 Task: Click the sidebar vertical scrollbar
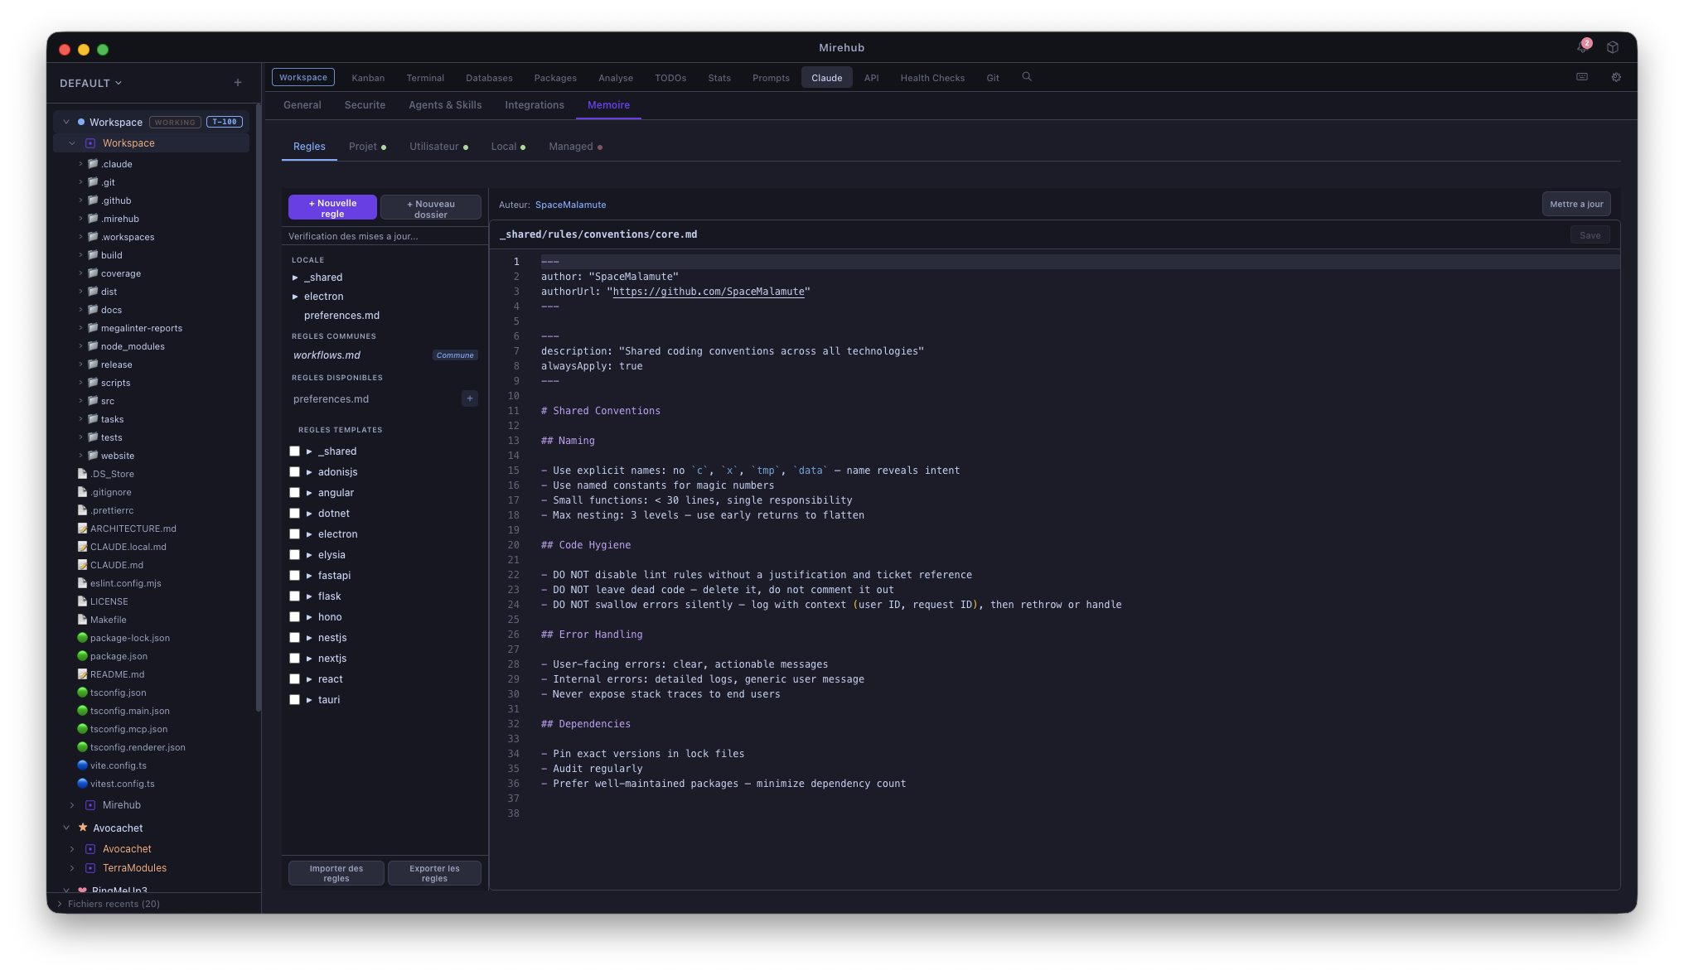coord(259,406)
